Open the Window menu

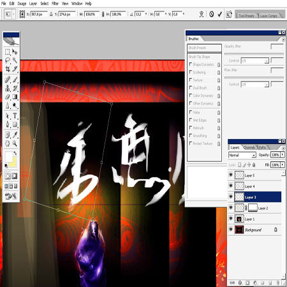[77, 3]
